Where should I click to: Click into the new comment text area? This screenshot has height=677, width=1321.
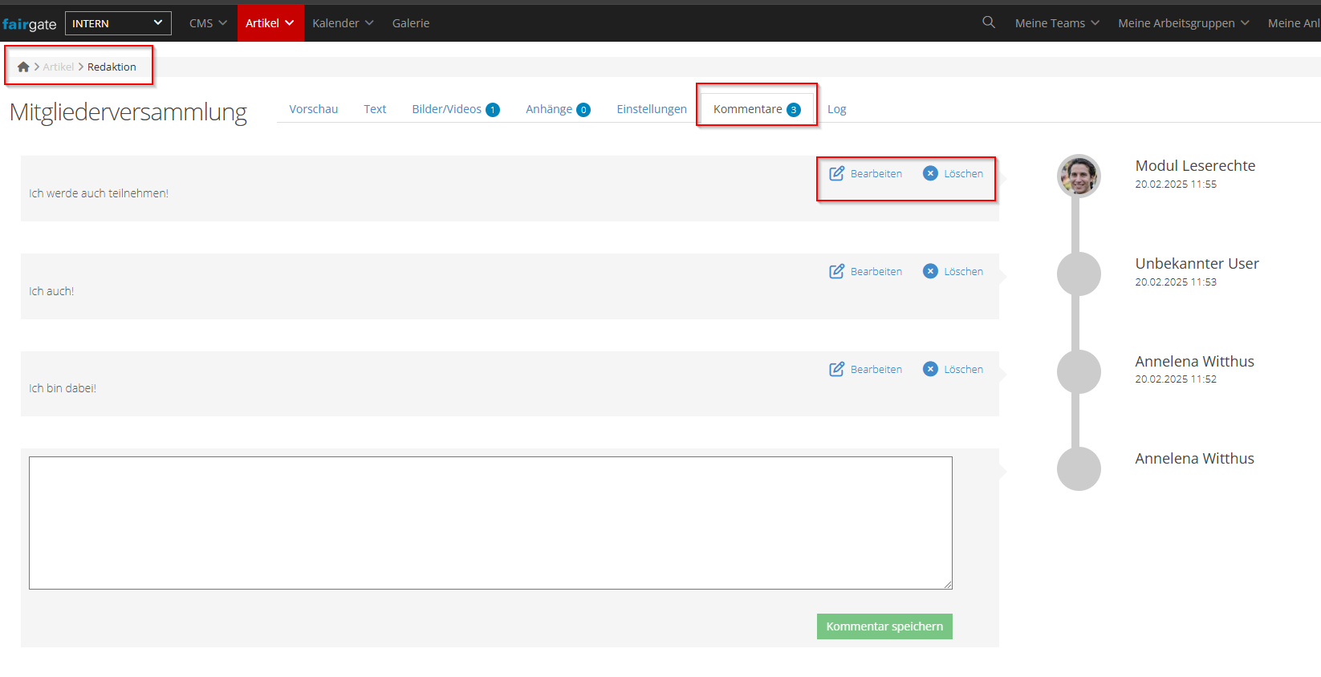point(490,523)
